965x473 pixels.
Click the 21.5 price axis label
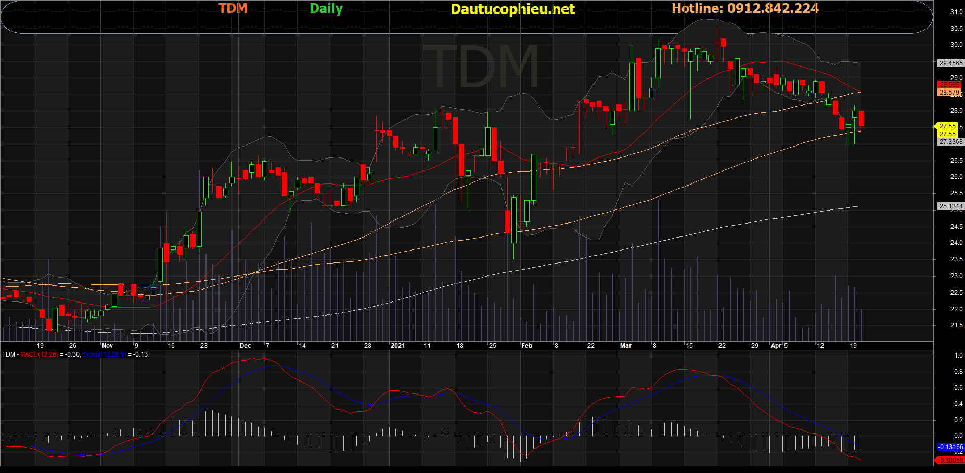[956, 325]
